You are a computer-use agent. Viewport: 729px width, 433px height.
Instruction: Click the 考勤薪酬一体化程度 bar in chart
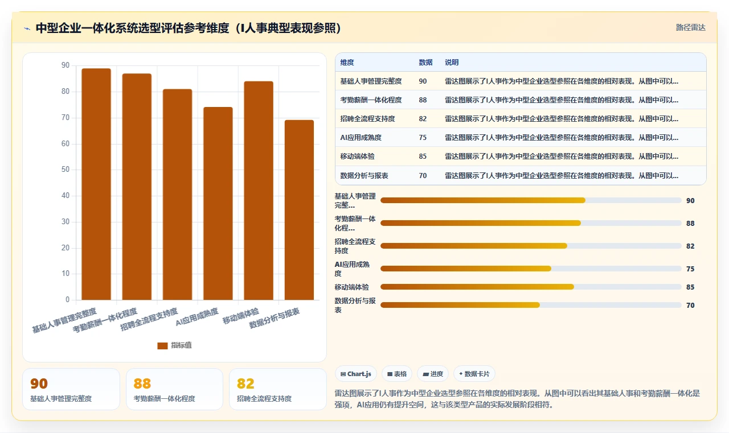137,187
